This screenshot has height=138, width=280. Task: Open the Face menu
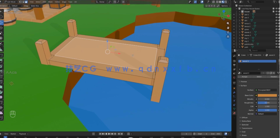(x=70, y=2)
